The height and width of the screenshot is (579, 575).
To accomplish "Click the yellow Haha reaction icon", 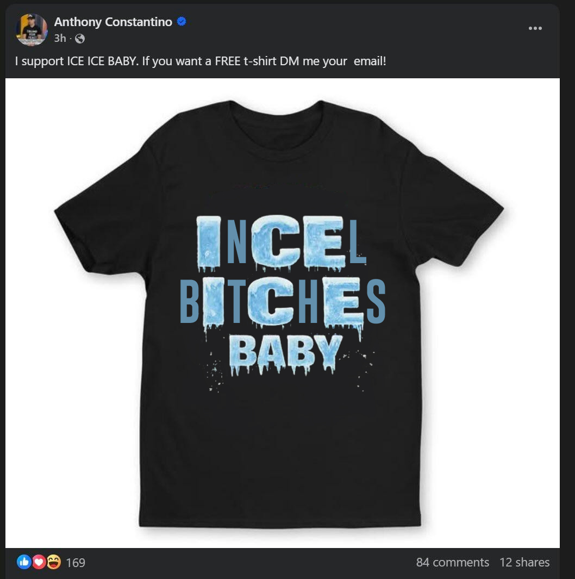I will [53, 562].
